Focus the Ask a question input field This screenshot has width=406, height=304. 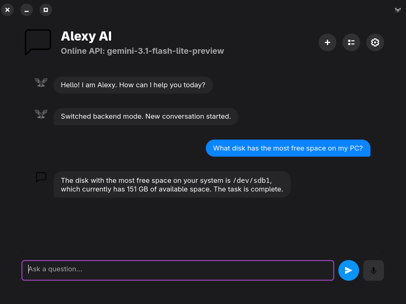[x=178, y=270]
